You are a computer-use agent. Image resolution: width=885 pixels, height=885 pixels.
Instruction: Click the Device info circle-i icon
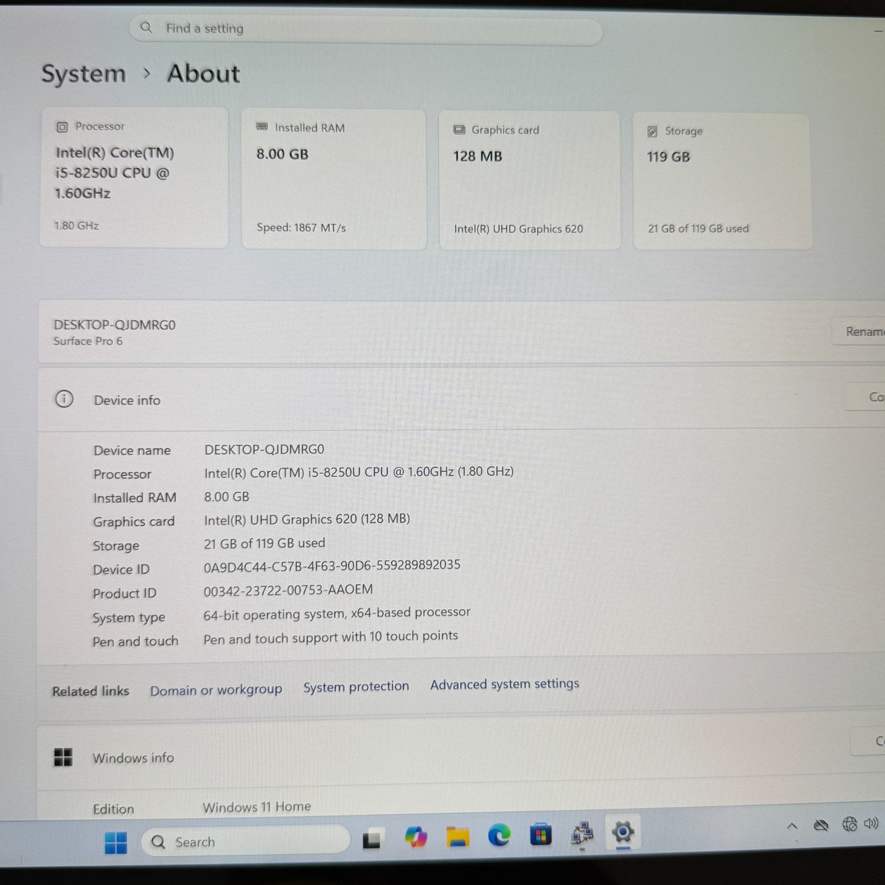pyautogui.click(x=64, y=399)
